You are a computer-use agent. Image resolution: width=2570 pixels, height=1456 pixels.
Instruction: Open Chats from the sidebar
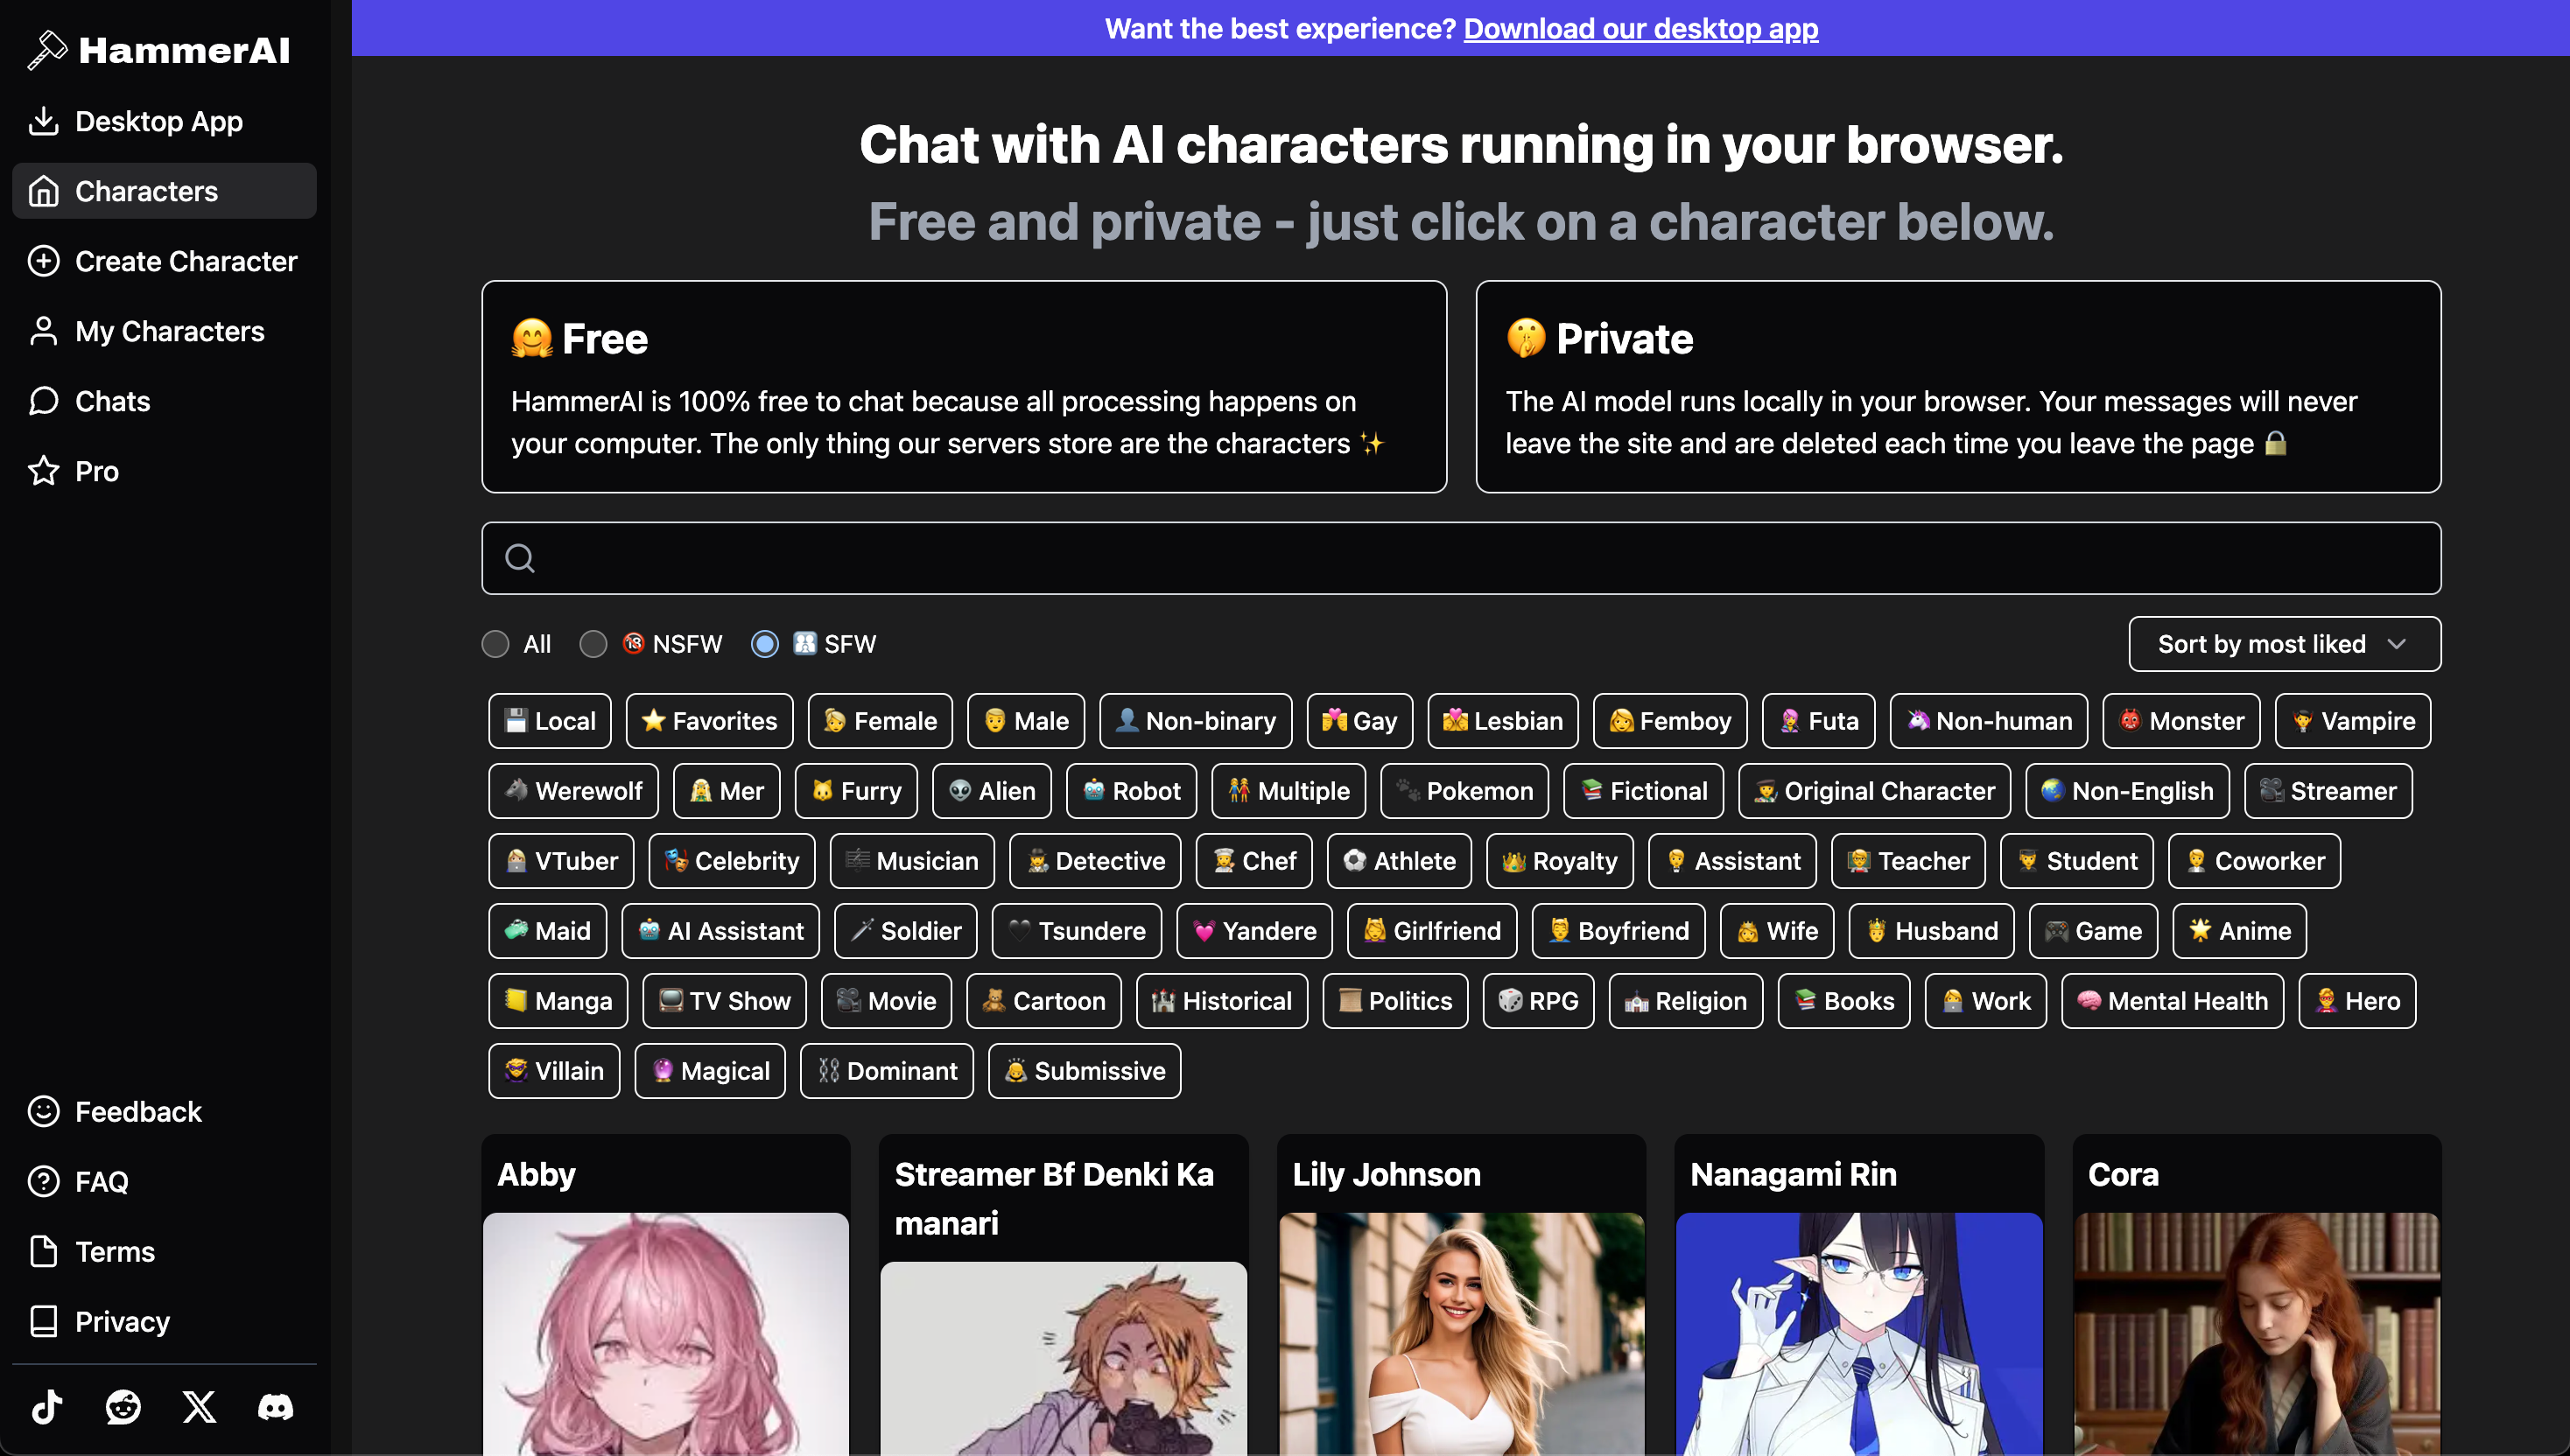[164, 401]
